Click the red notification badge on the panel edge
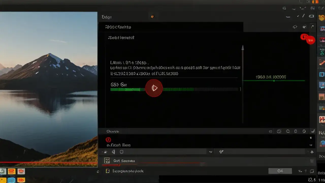The height and width of the screenshot is (183, 325). tap(310, 40)
